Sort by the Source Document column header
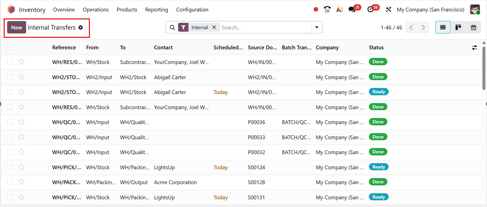 (x=263, y=48)
